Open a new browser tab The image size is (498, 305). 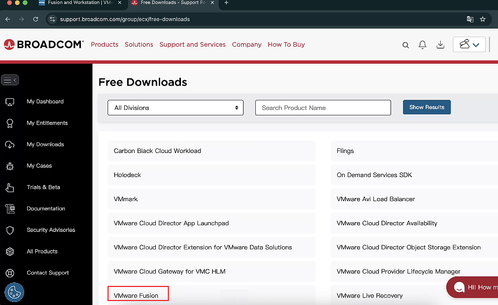(227, 3)
